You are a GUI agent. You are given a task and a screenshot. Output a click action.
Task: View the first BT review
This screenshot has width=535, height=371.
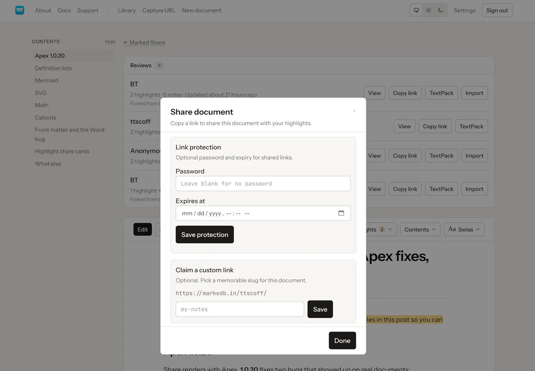tap(374, 93)
